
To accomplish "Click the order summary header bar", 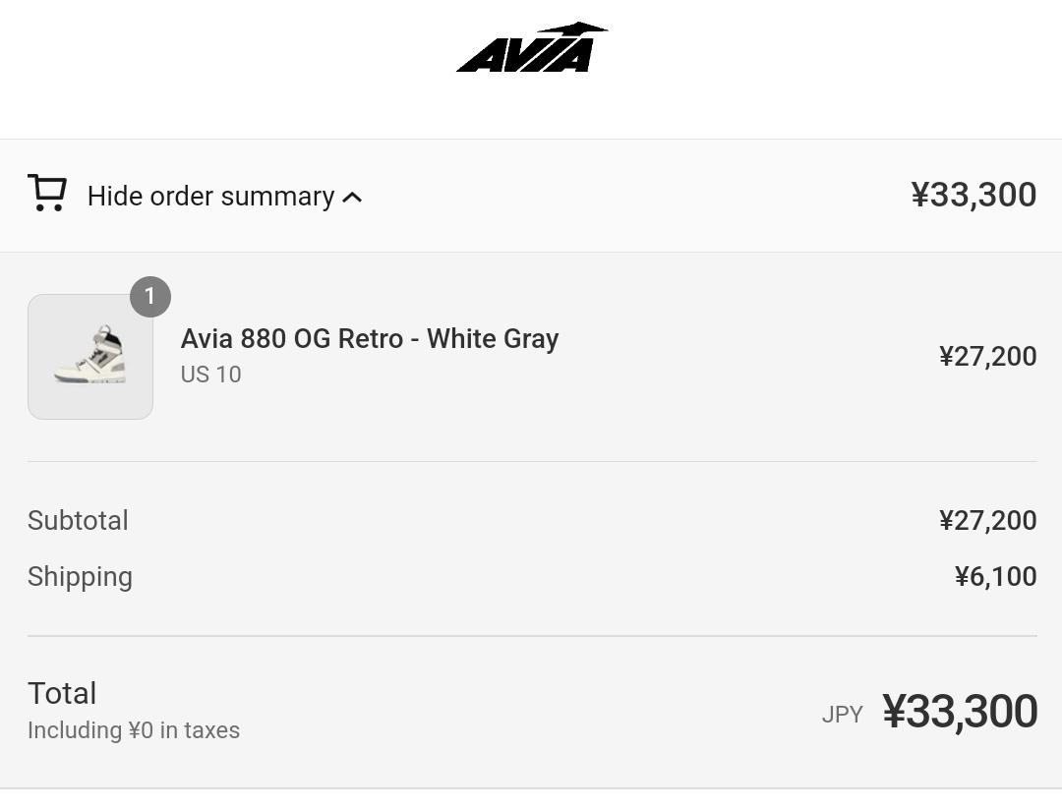I will [x=629, y=196].
